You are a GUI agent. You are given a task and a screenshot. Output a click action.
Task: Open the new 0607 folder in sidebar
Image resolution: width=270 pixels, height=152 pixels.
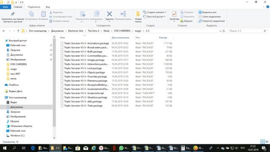[15, 74]
